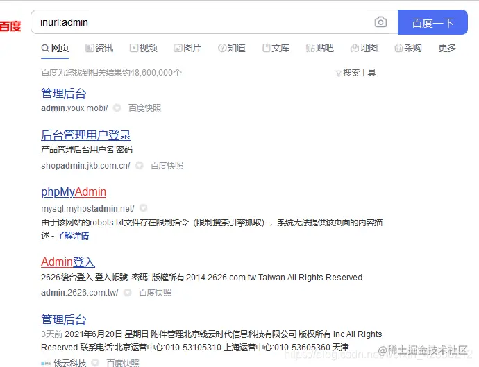The width and height of the screenshot is (479, 367).
Task: Click the 钱云科技 site favicon
Action: click(46, 364)
